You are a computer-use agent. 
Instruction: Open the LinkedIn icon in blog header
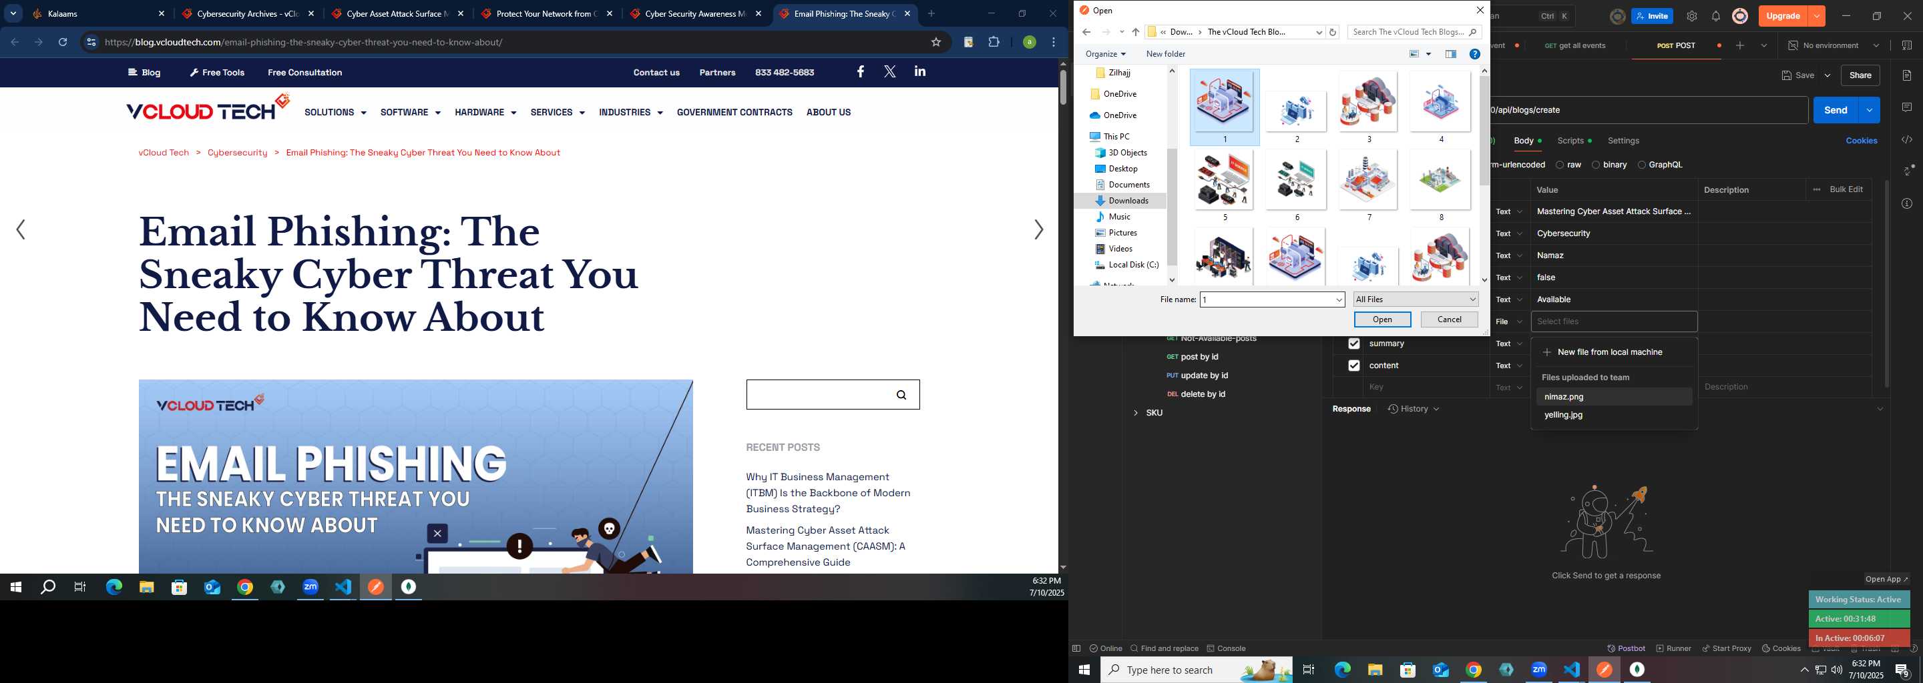click(919, 71)
